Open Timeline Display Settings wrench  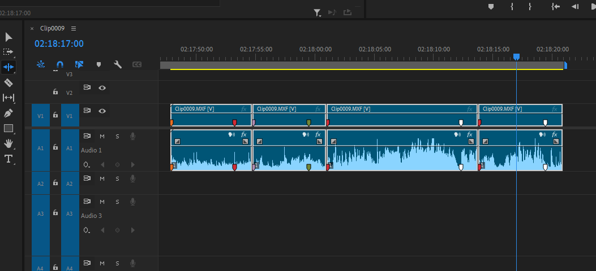(118, 64)
